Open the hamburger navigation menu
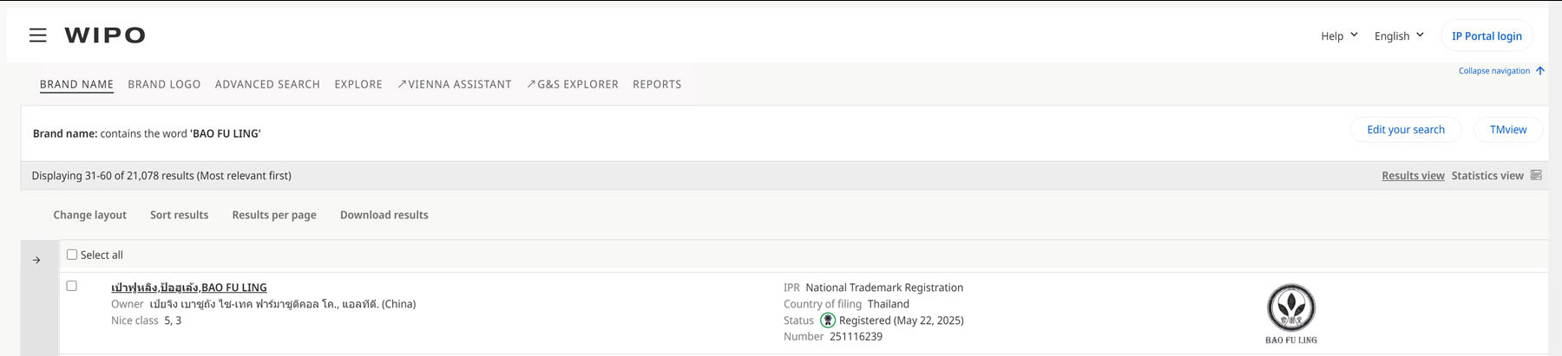 click(38, 36)
